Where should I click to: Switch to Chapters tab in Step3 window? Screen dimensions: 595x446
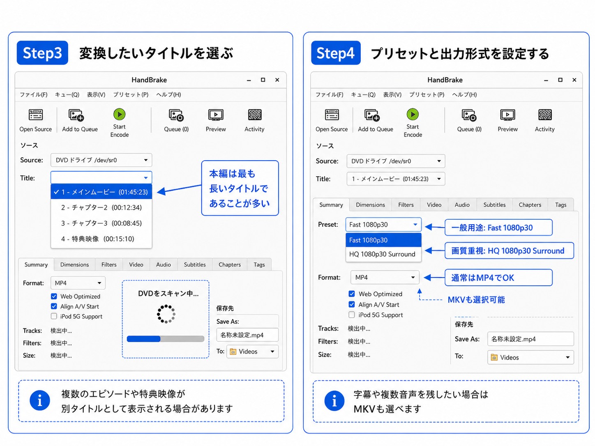[x=230, y=264]
